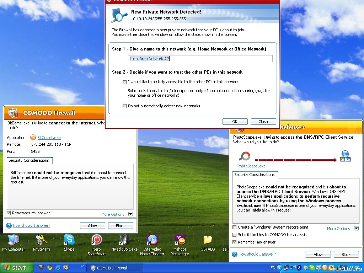Image resolution: width=364 pixels, height=273 pixels.
Task: Click the gray cube tray icon
Action: pyautogui.click(x=305, y=268)
